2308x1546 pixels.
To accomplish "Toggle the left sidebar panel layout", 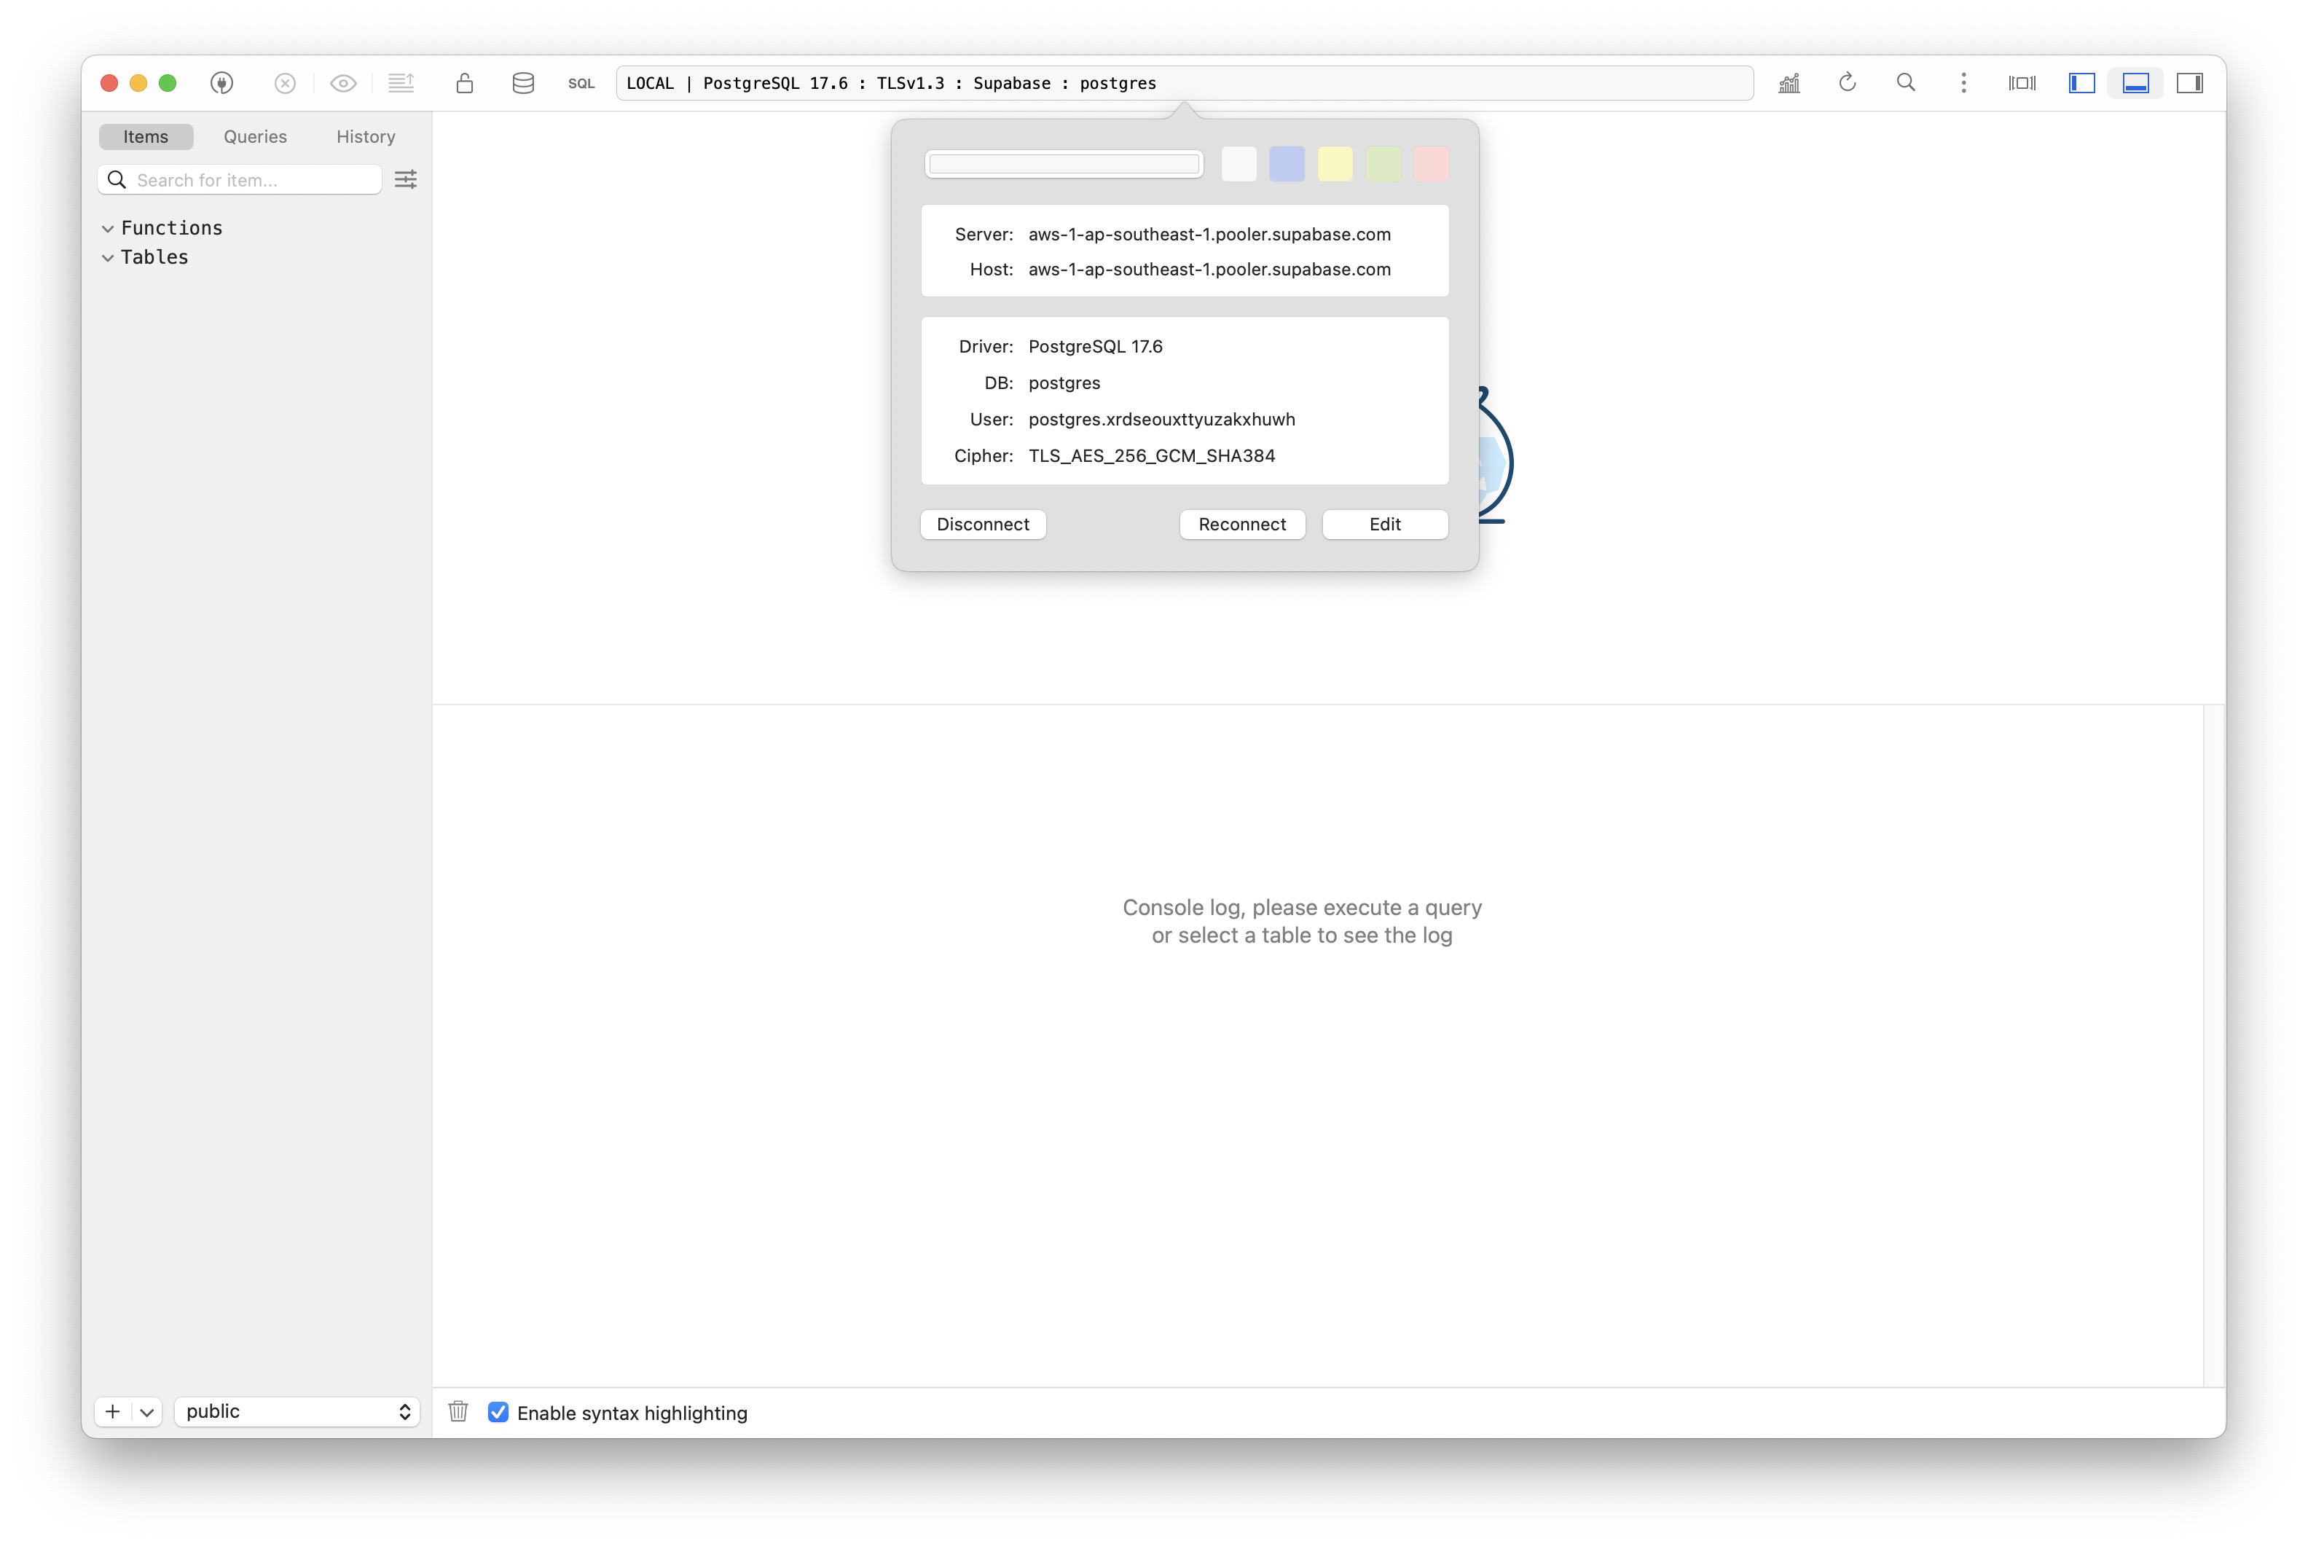I will pos(2081,83).
